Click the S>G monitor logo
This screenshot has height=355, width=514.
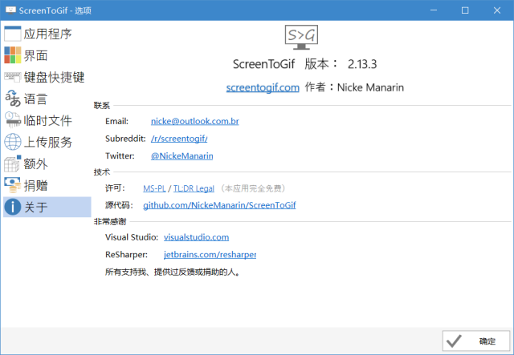(x=301, y=38)
